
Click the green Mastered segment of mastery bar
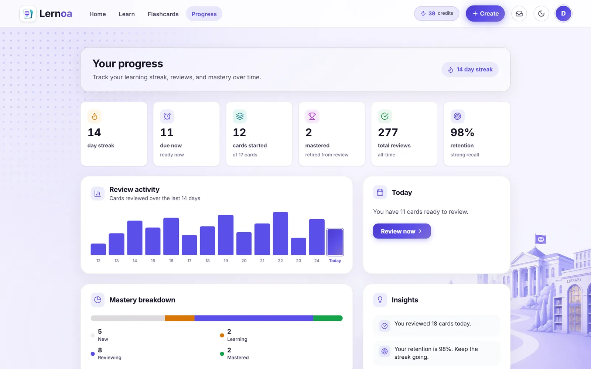(328, 318)
